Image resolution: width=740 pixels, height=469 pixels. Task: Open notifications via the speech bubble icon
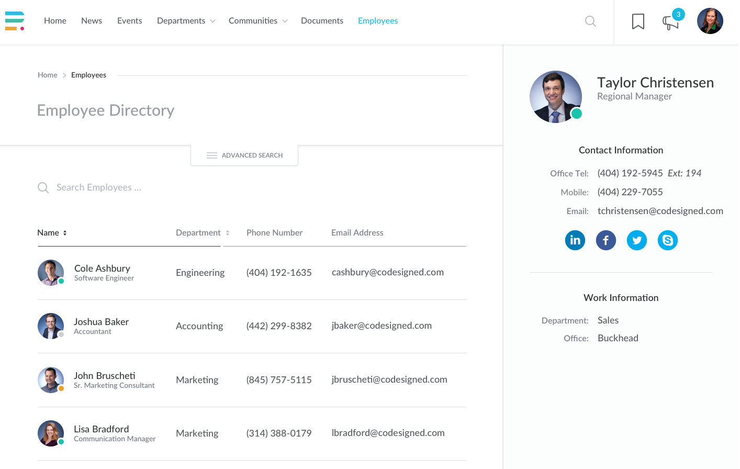click(670, 23)
